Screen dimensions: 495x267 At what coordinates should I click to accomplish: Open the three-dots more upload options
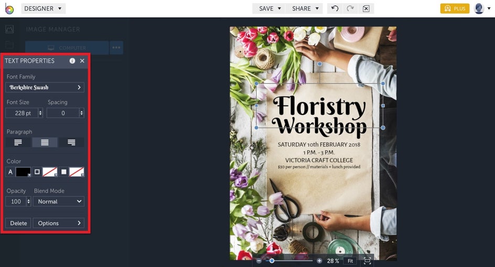click(116, 48)
